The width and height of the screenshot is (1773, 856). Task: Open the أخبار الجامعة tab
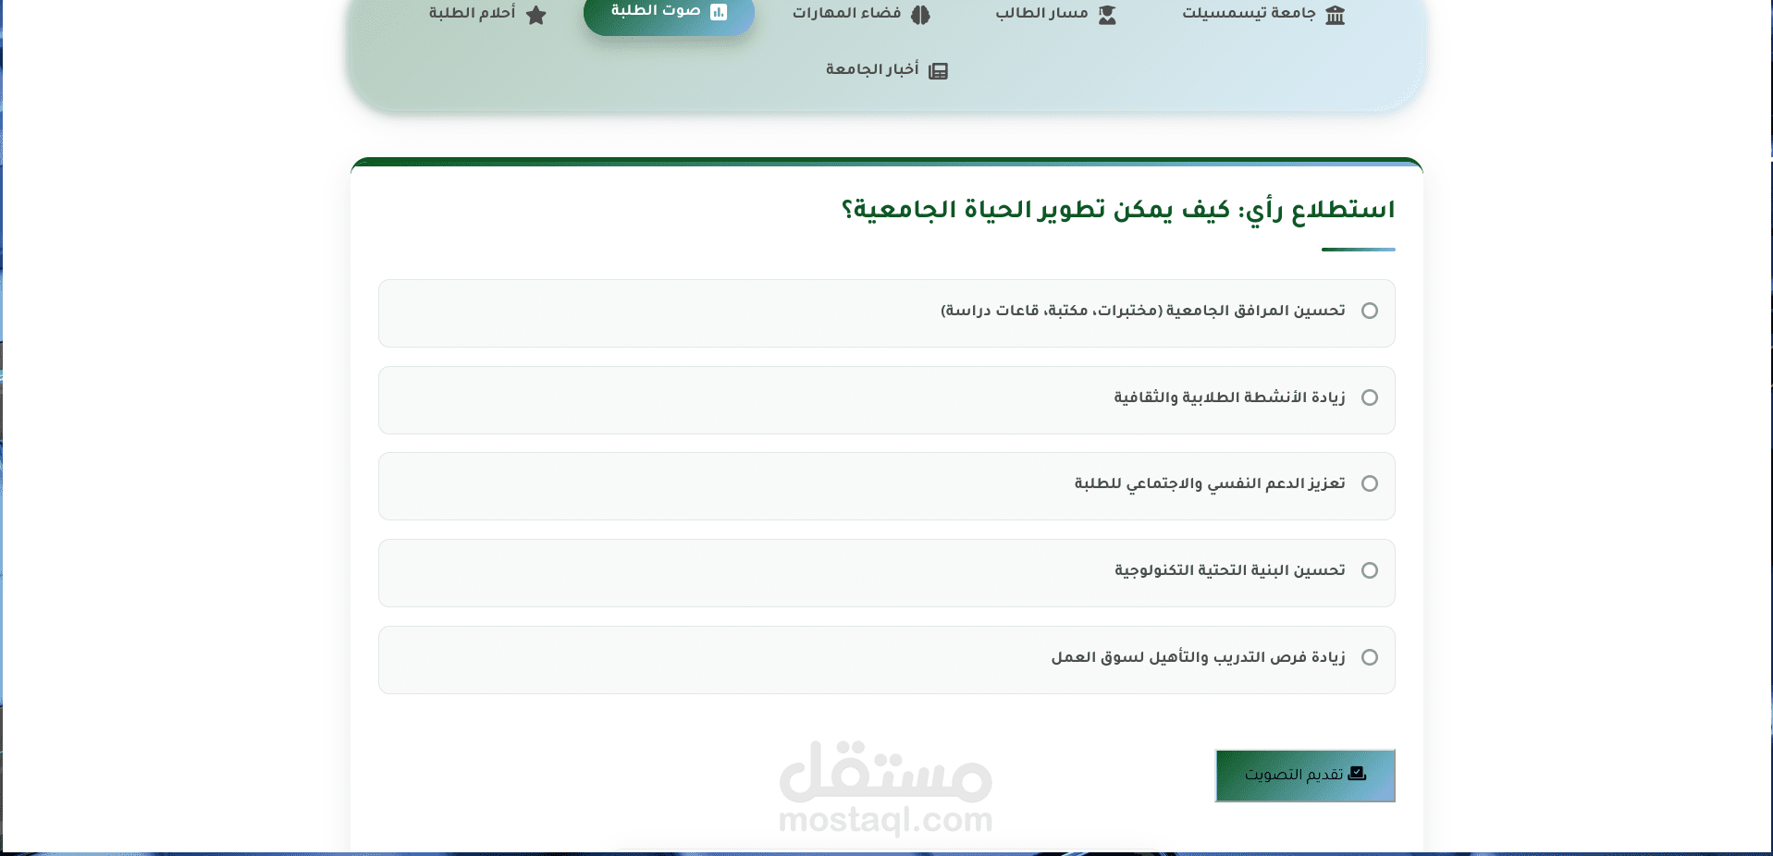(x=887, y=70)
